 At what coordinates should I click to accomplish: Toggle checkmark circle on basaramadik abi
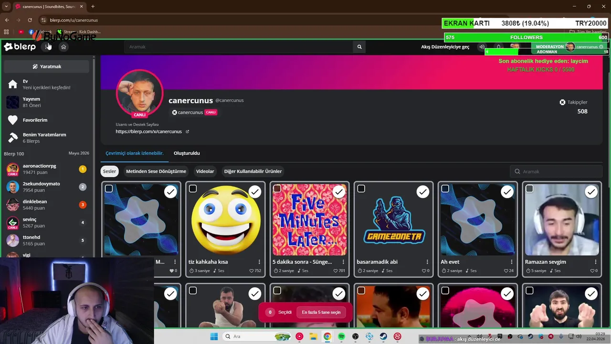click(423, 192)
